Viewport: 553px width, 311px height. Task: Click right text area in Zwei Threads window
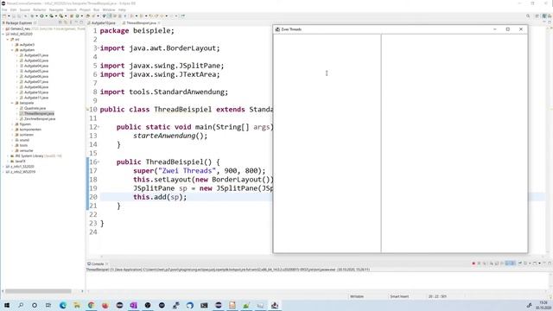(454, 143)
